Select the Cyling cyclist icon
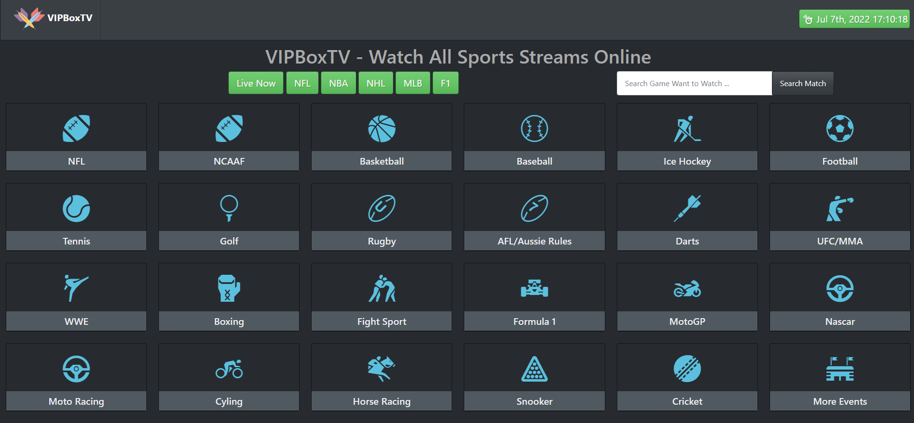Image resolution: width=914 pixels, height=423 pixels. 229,369
